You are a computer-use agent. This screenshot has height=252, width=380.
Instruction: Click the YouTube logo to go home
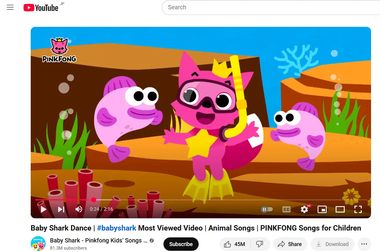(41, 8)
